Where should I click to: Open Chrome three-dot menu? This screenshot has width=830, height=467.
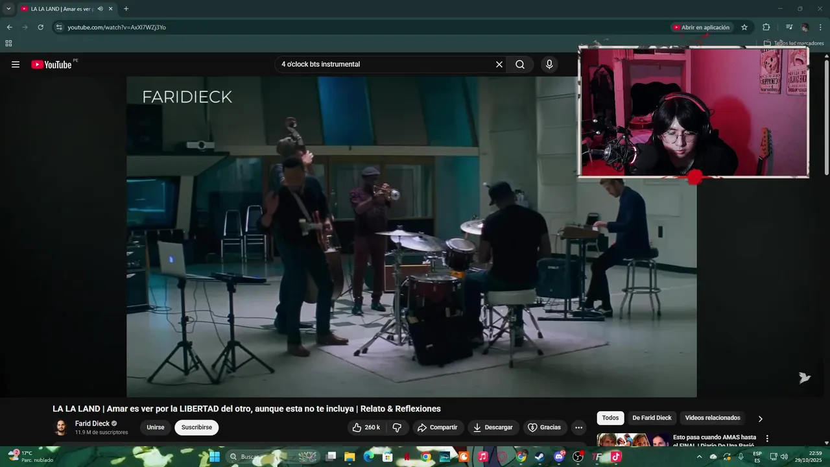821,27
